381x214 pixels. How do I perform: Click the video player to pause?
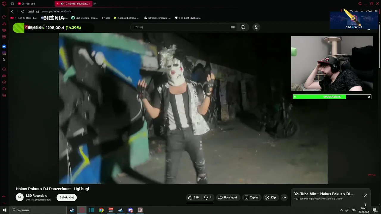[x=193, y=108]
